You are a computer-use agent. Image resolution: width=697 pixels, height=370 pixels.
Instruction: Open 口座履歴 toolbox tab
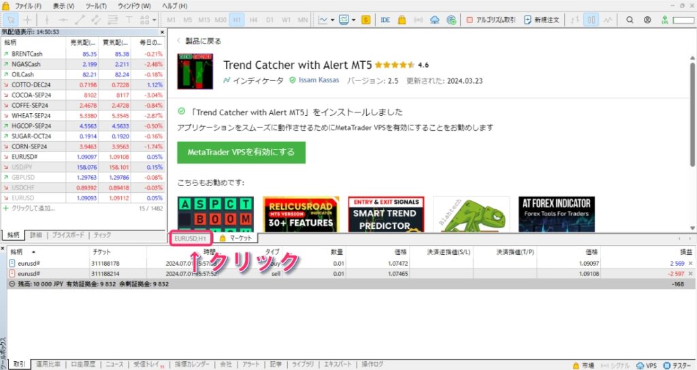click(83, 365)
